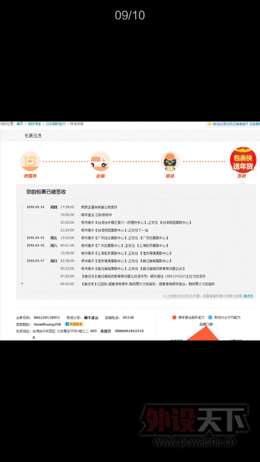Open the 已买到的宝贝 breadcrumb link
The width and height of the screenshot is (260, 462).
click(x=56, y=124)
